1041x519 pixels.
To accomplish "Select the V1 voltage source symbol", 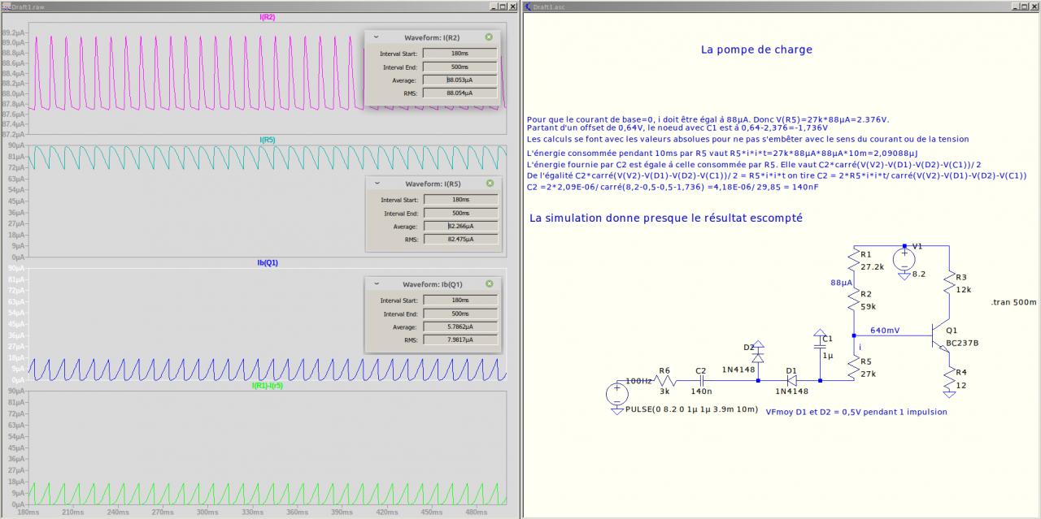I will [x=904, y=261].
